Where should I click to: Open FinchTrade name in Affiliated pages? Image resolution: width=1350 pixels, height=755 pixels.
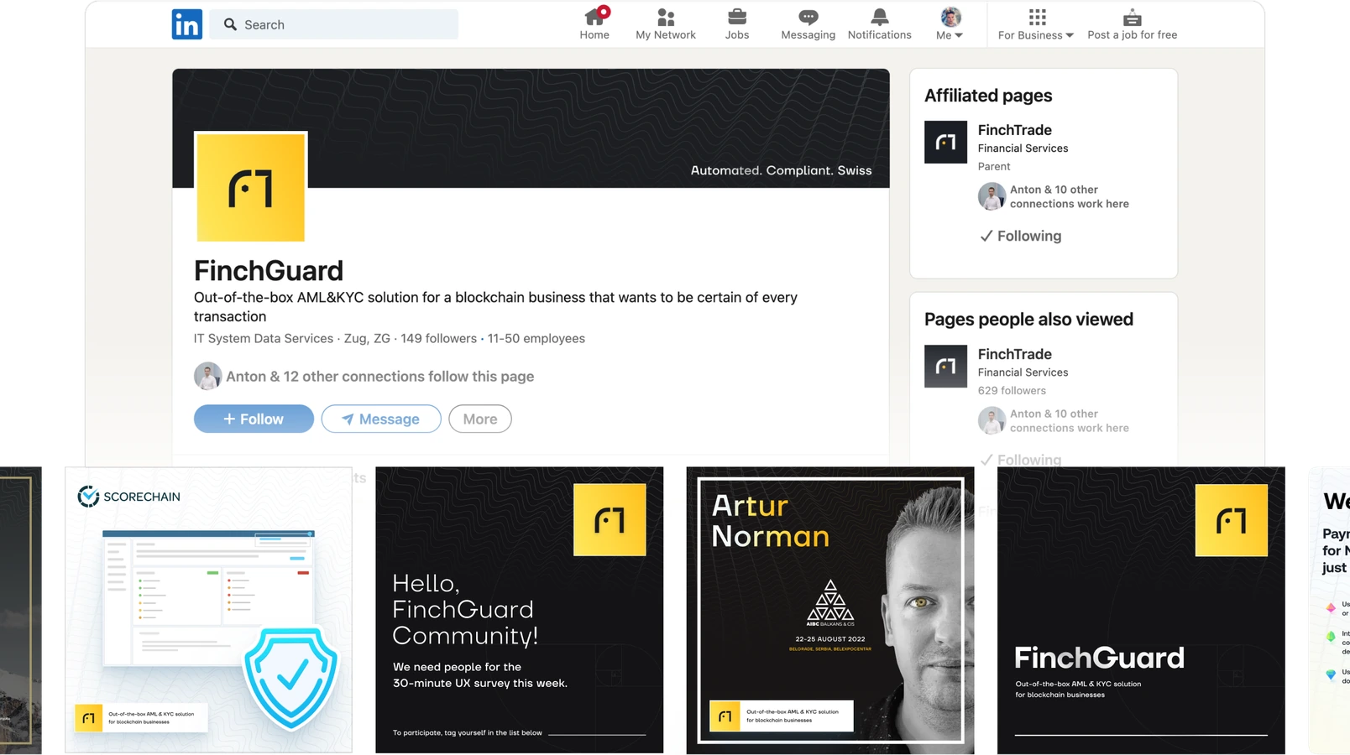(1014, 130)
